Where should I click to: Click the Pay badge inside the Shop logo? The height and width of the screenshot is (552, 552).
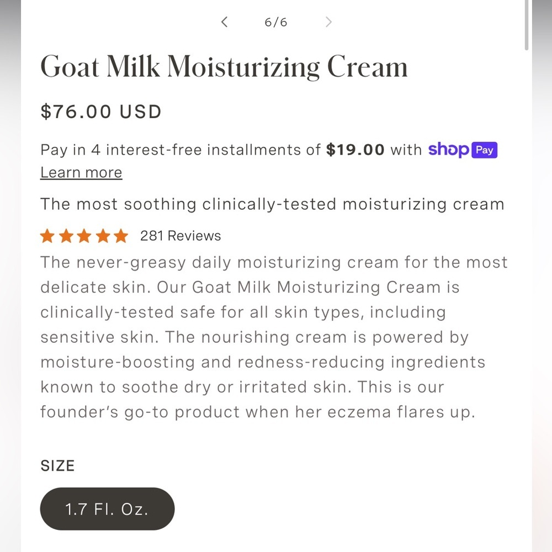pyautogui.click(x=484, y=150)
